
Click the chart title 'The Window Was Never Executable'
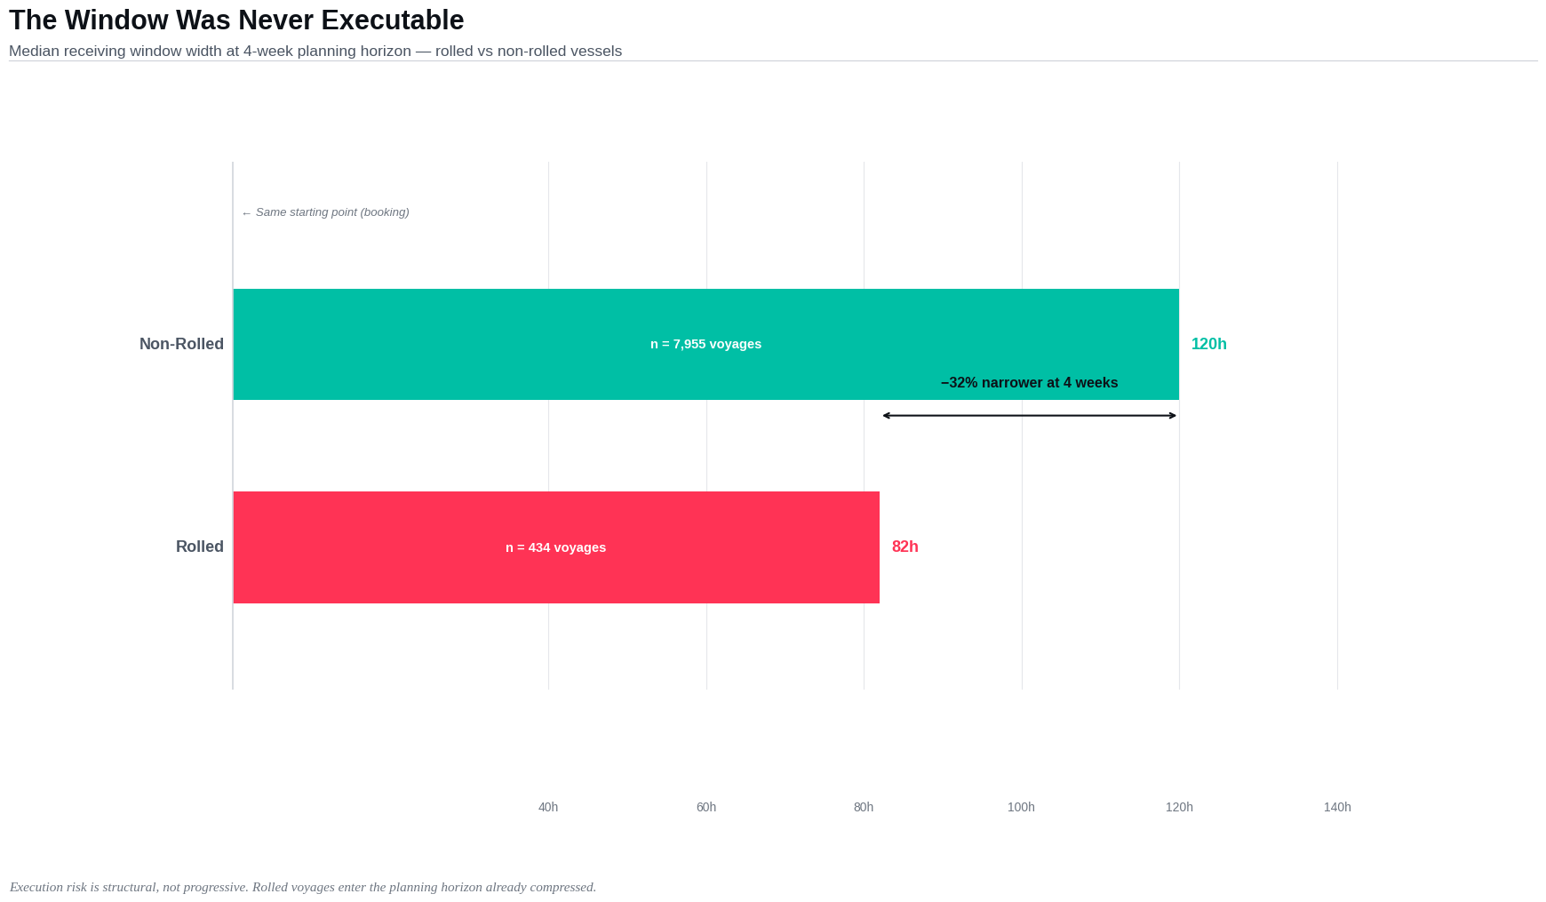pos(236,20)
